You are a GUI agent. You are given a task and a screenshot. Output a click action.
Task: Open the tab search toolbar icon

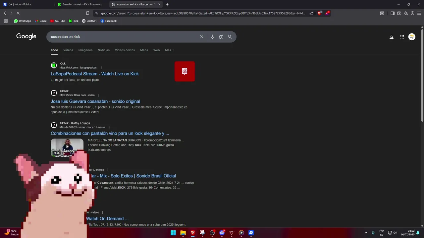(382, 13)
